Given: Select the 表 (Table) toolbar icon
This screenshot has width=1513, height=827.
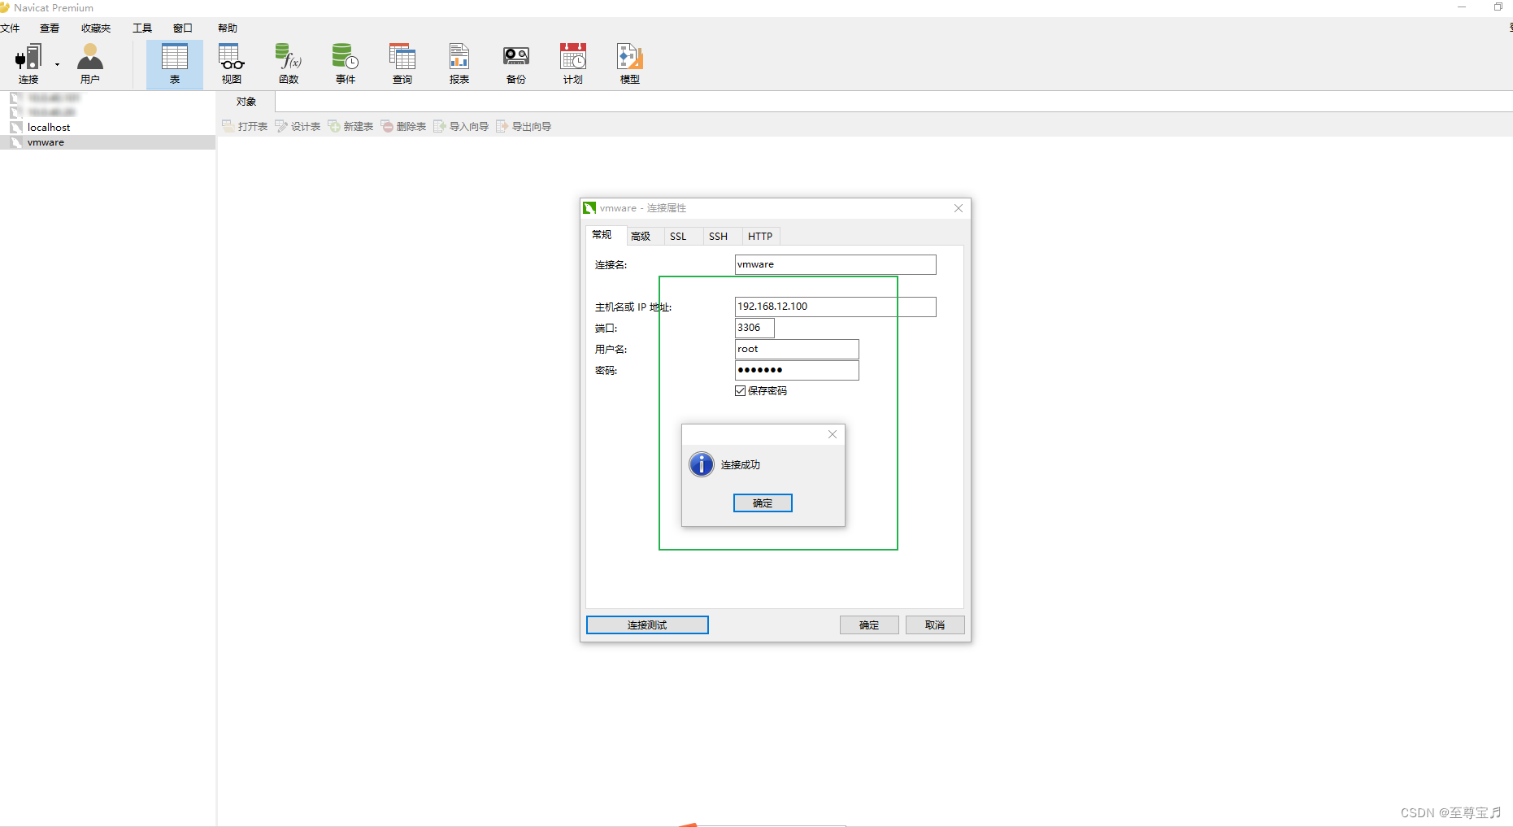Looking at the screenshot, I should tap(175, 63).
